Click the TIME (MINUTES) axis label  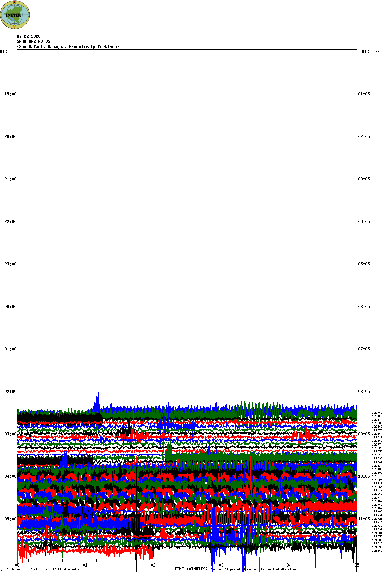pos(191,569)
